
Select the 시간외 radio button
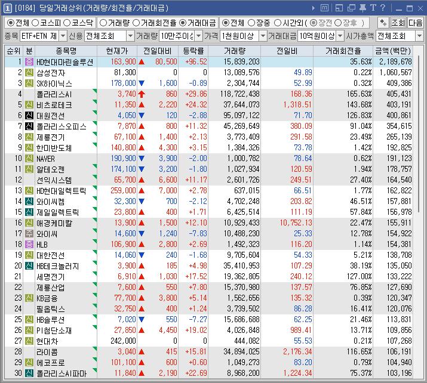coord(278,23)
